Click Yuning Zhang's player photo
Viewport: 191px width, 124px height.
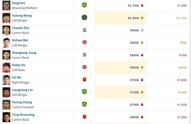click(6, 105)
